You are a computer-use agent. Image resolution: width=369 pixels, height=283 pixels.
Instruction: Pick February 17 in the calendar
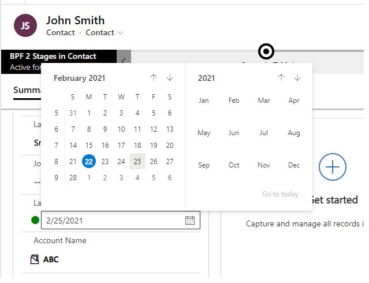pyautogui.click(x=121, y=146)
